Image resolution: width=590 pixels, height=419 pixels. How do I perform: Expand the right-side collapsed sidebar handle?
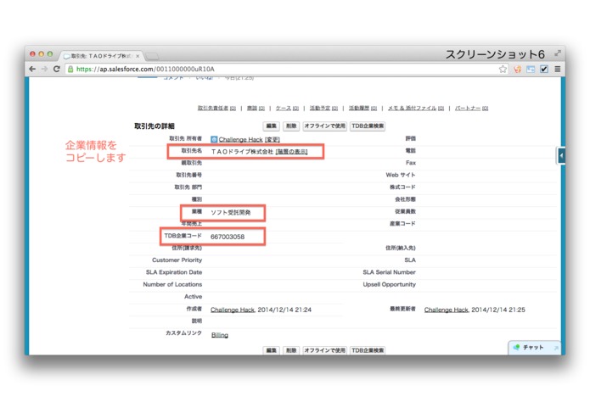[x=561, y=155]
